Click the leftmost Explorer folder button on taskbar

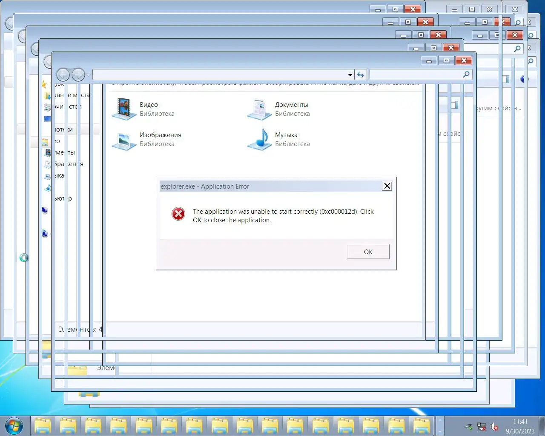click(43, 426)
